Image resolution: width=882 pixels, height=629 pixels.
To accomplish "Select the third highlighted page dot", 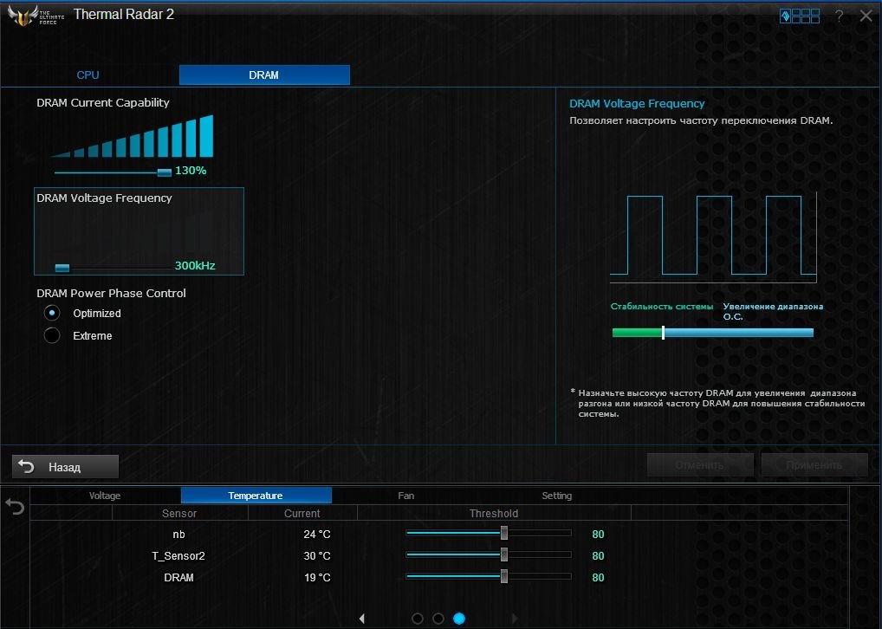I will tap(459, 619).
